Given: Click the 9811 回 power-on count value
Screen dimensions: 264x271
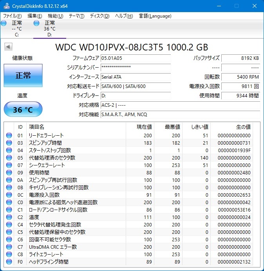Looking at the screenshot, I should pos(241,86).
